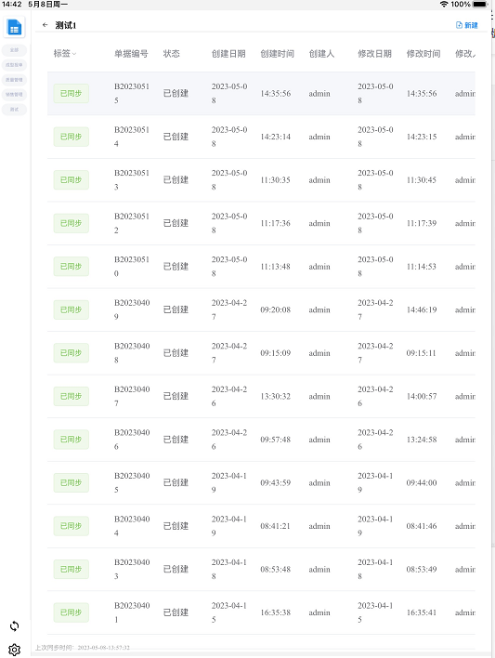Select the 质量管理 sidebar filter
495x658 pixels.
coord(14,80)
